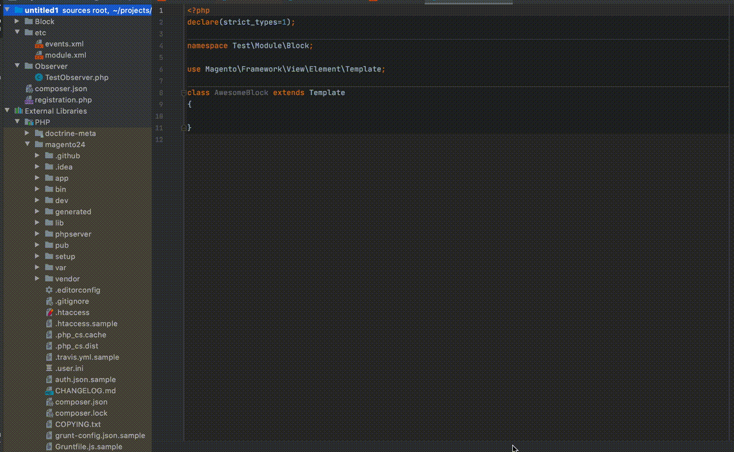Image resolution: width=734 pixels, height=452 pixels.
Task: Click the CHANGELOG.md markdown icon
Action: pos(49,391)
